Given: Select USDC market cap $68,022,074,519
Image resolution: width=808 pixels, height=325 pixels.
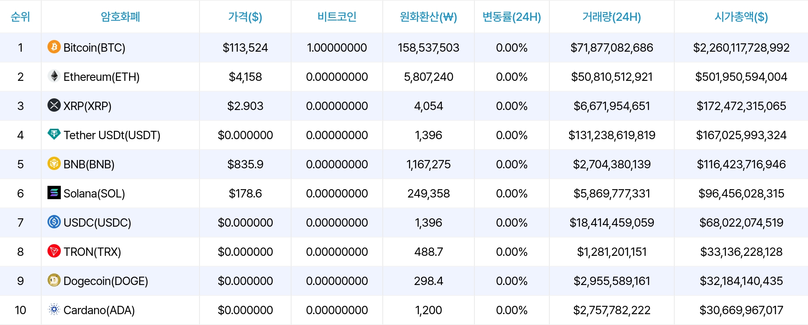Looking at the screenshot, I should (x=741, y=222).
